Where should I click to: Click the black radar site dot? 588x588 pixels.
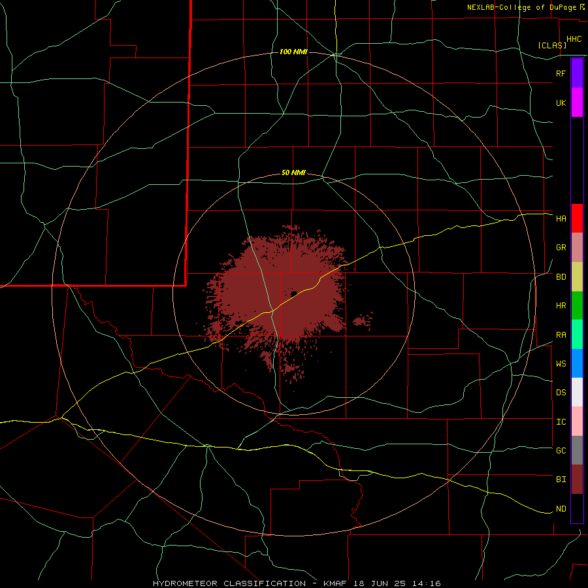(x=294, y=293)
